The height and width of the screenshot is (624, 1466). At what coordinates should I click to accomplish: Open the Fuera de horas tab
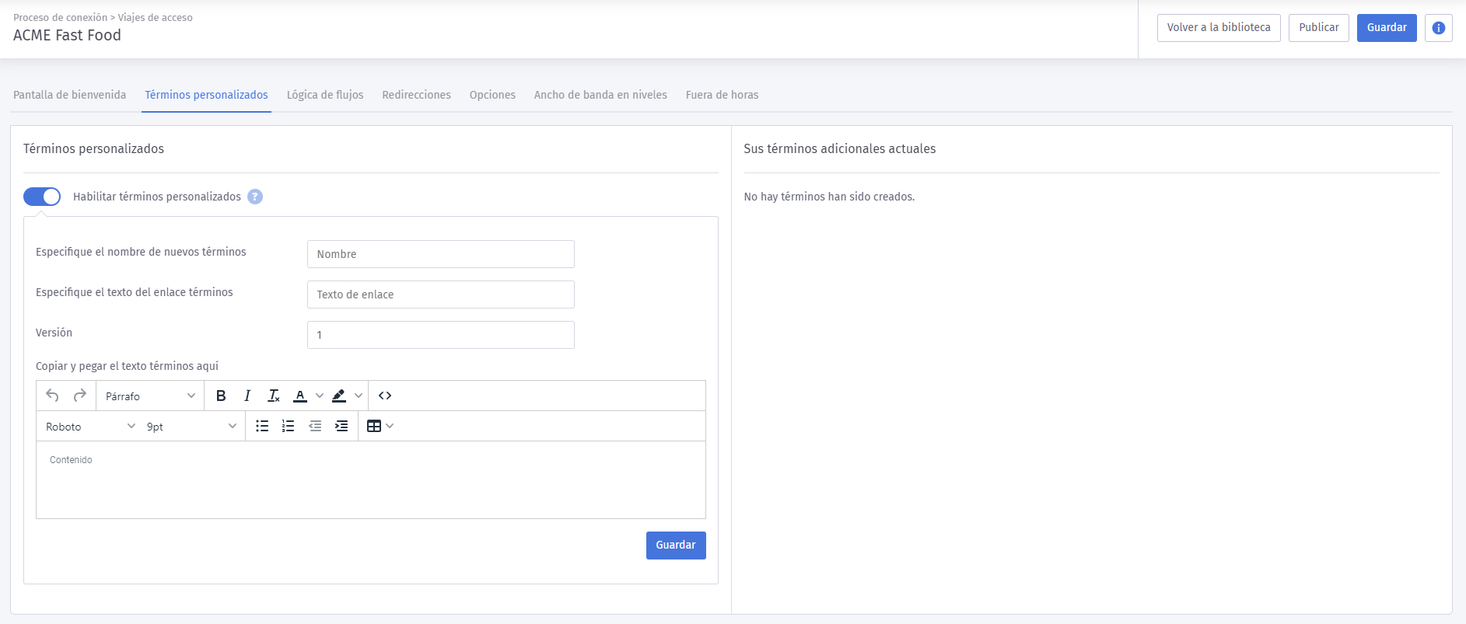[x=723, y=95]
